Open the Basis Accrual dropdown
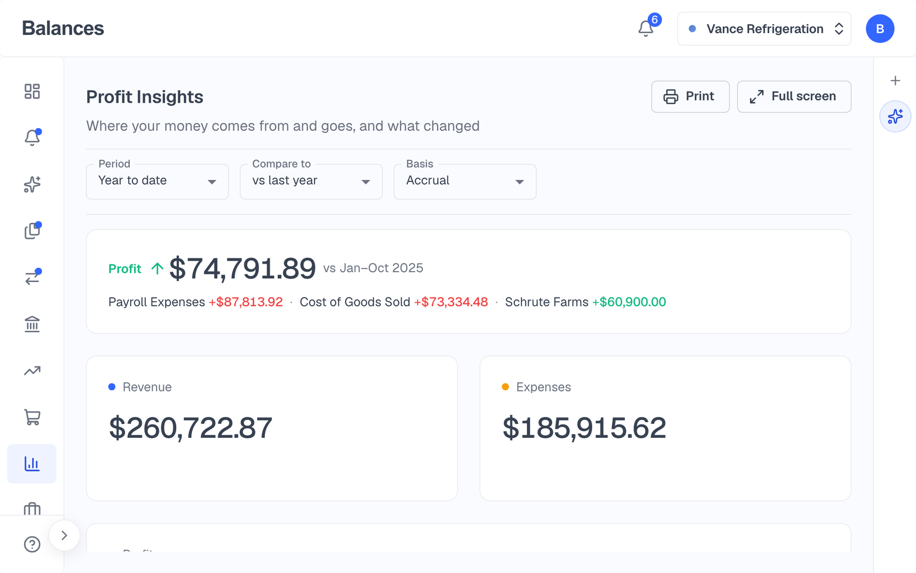The height and width of the screenshot is (573, 916). point(465,181)
